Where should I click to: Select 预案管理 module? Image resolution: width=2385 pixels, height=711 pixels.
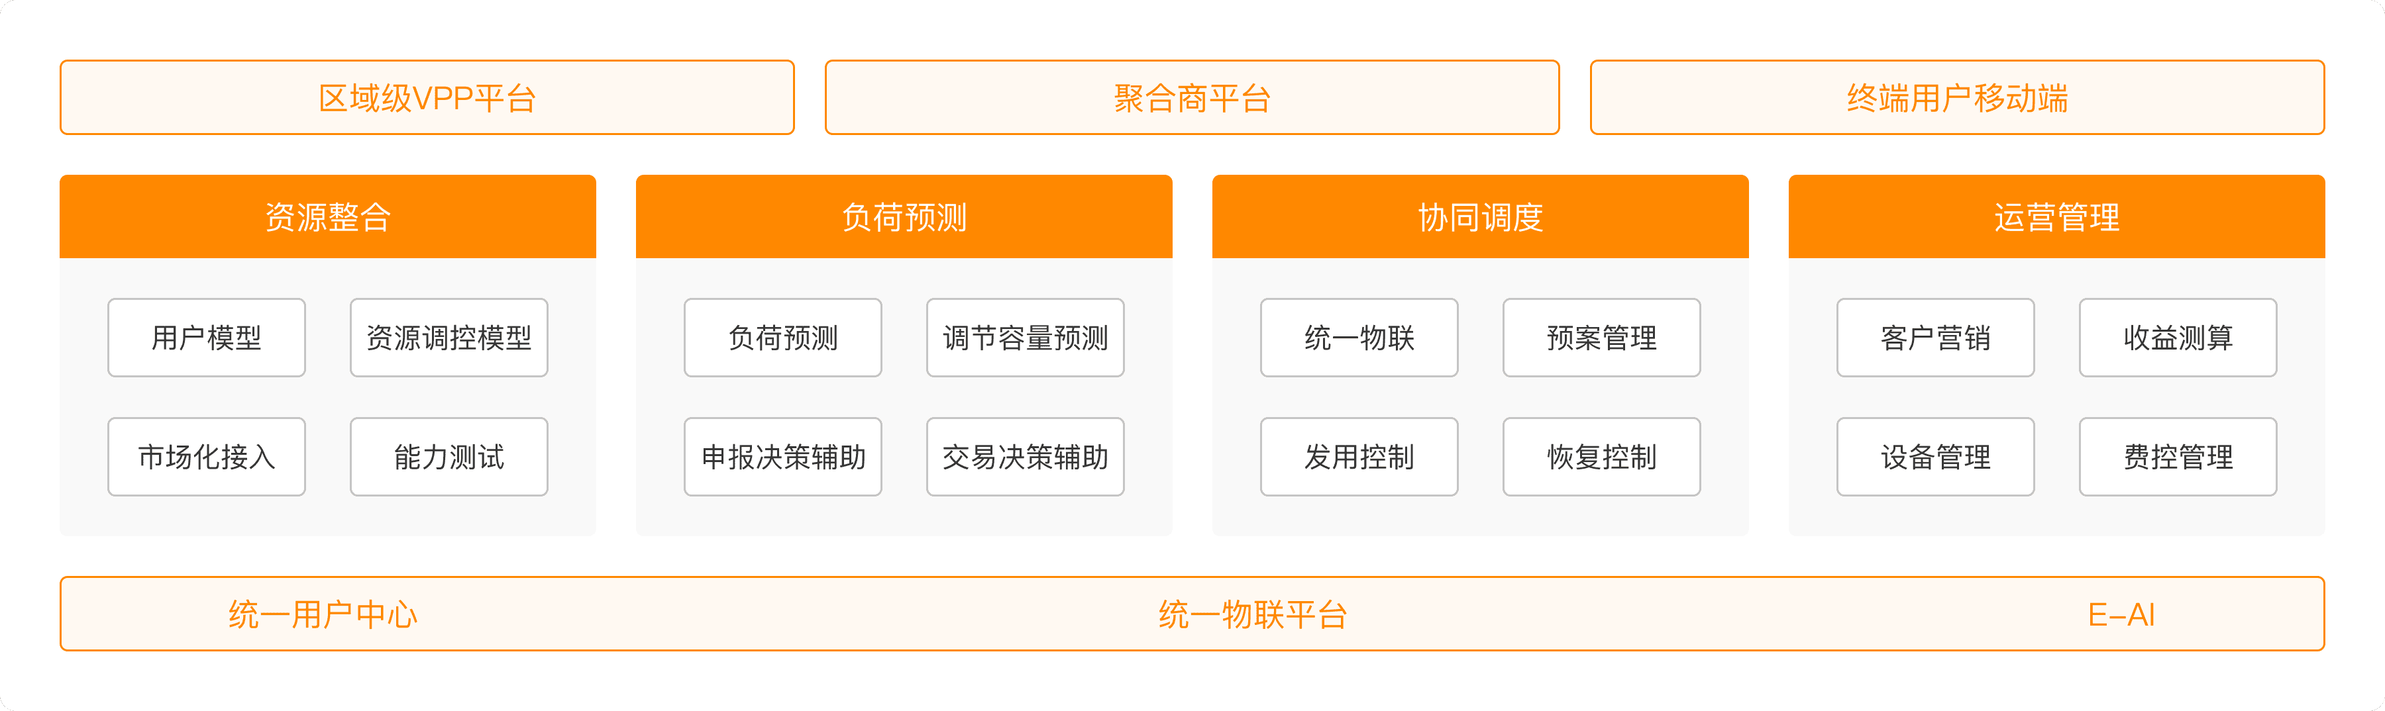click(1602, 338)
